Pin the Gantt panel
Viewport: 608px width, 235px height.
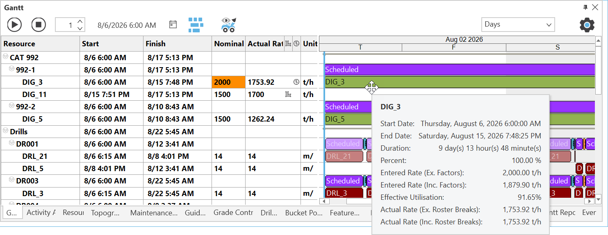[585, 7]
